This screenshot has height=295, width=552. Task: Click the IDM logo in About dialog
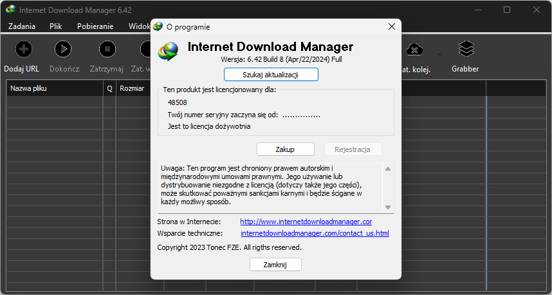[x=168, y=51]
